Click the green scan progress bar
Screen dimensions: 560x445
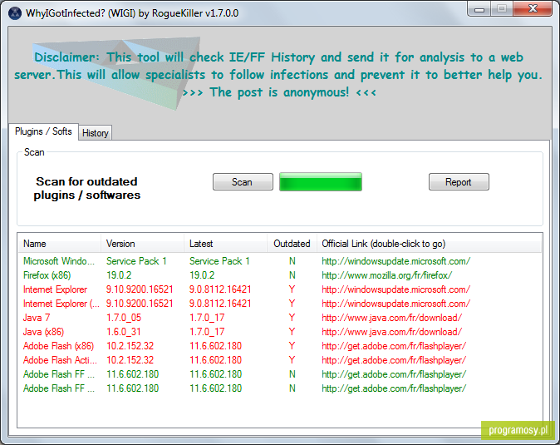[x=321, y=182]
